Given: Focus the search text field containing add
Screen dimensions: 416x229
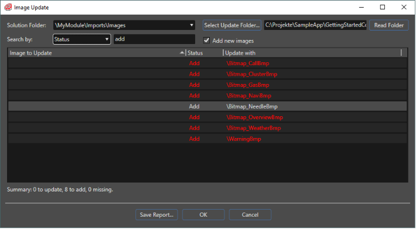Looking at the screenshot, I should click(x=154, y=39).
